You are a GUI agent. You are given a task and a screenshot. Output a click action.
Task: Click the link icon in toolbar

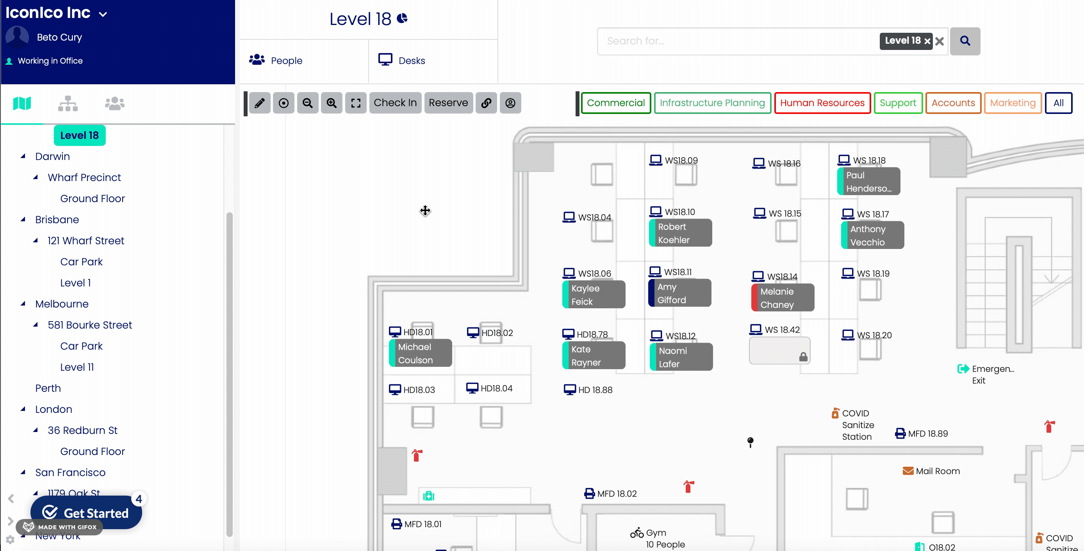pos(486,103)
